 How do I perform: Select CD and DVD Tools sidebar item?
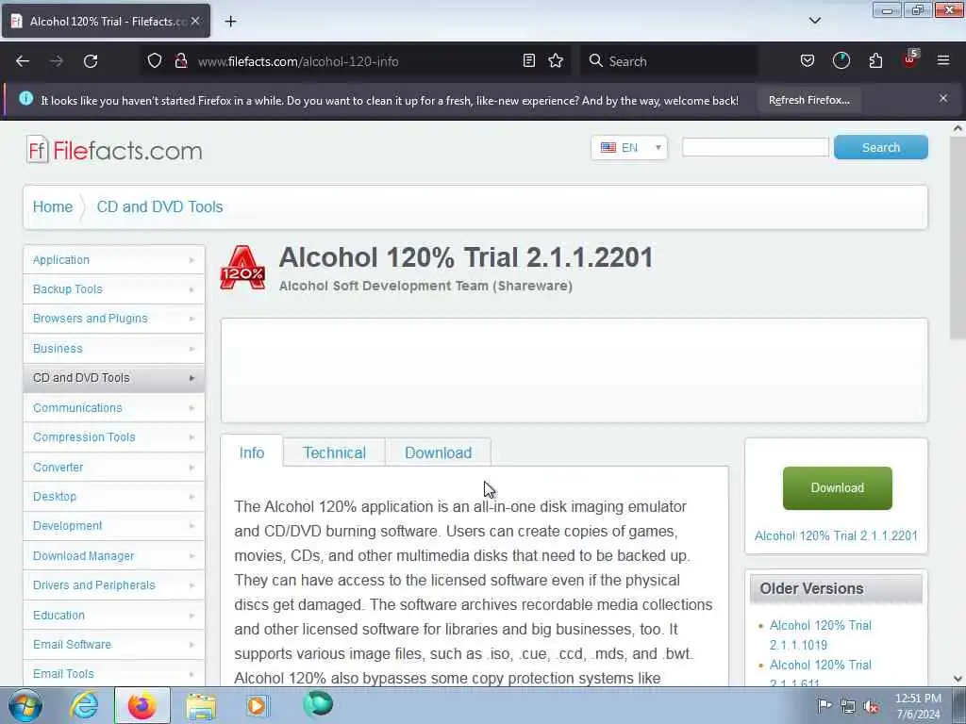point(114,378)
